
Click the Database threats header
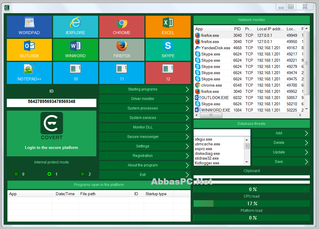(x=252, y=124)
